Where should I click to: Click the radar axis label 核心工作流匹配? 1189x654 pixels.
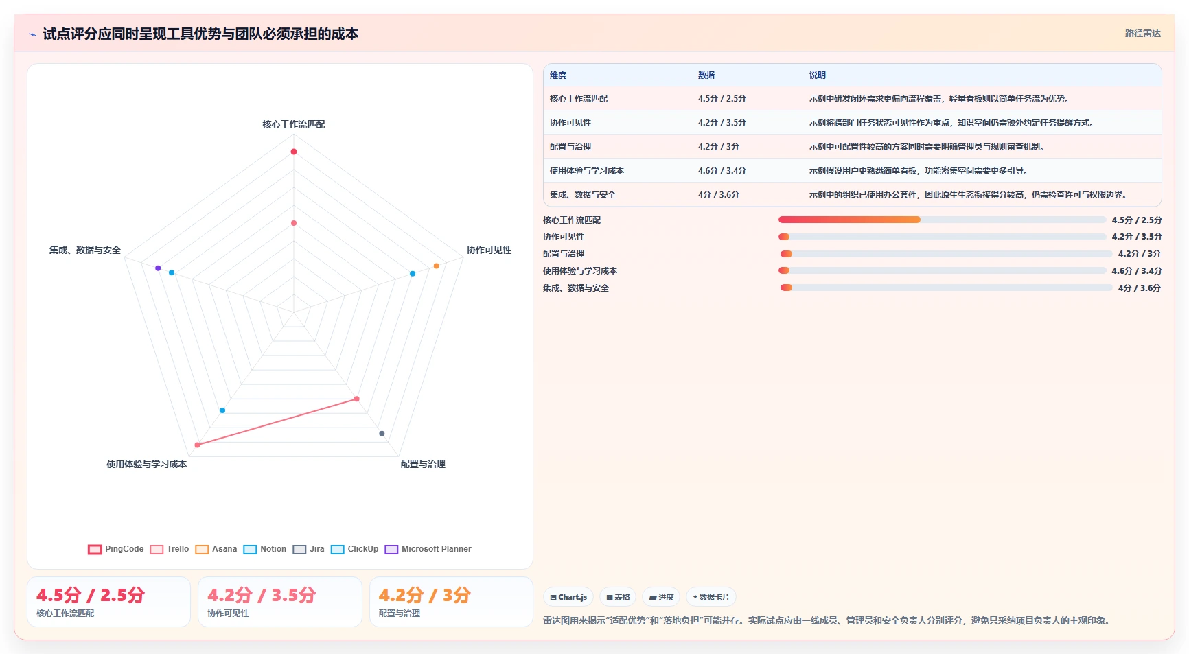tap(294, 124)
